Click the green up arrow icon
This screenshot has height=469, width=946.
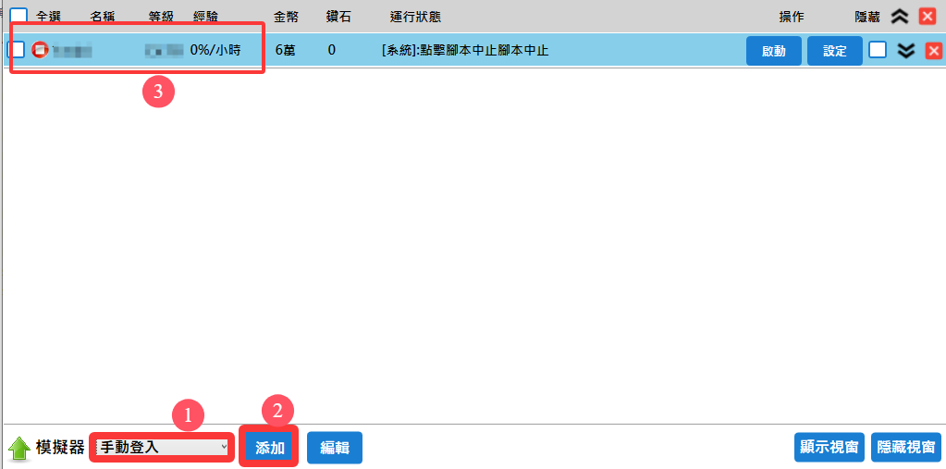[x=18, y=448]
